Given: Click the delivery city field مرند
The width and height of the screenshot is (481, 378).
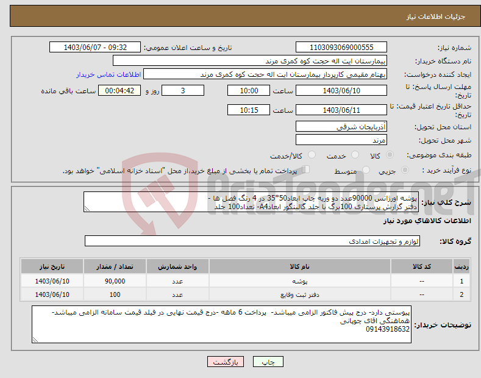Looking at the screenshot, I should click(341, 140).
